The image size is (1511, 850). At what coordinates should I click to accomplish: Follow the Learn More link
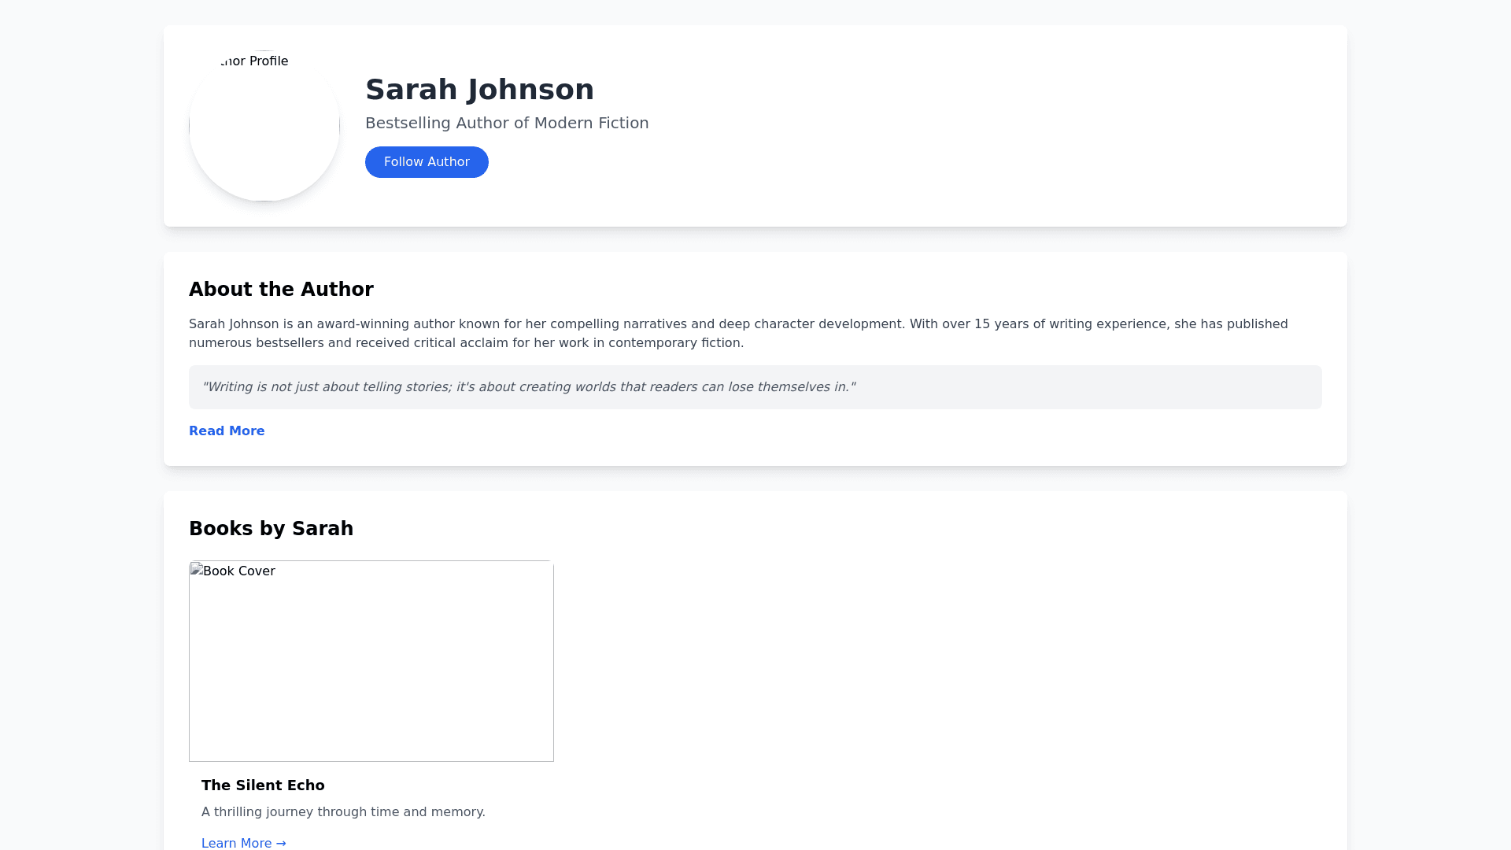(236, 843)
